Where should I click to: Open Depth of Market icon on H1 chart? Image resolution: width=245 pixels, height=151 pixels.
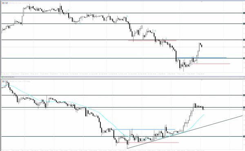(x=7, y=81)
